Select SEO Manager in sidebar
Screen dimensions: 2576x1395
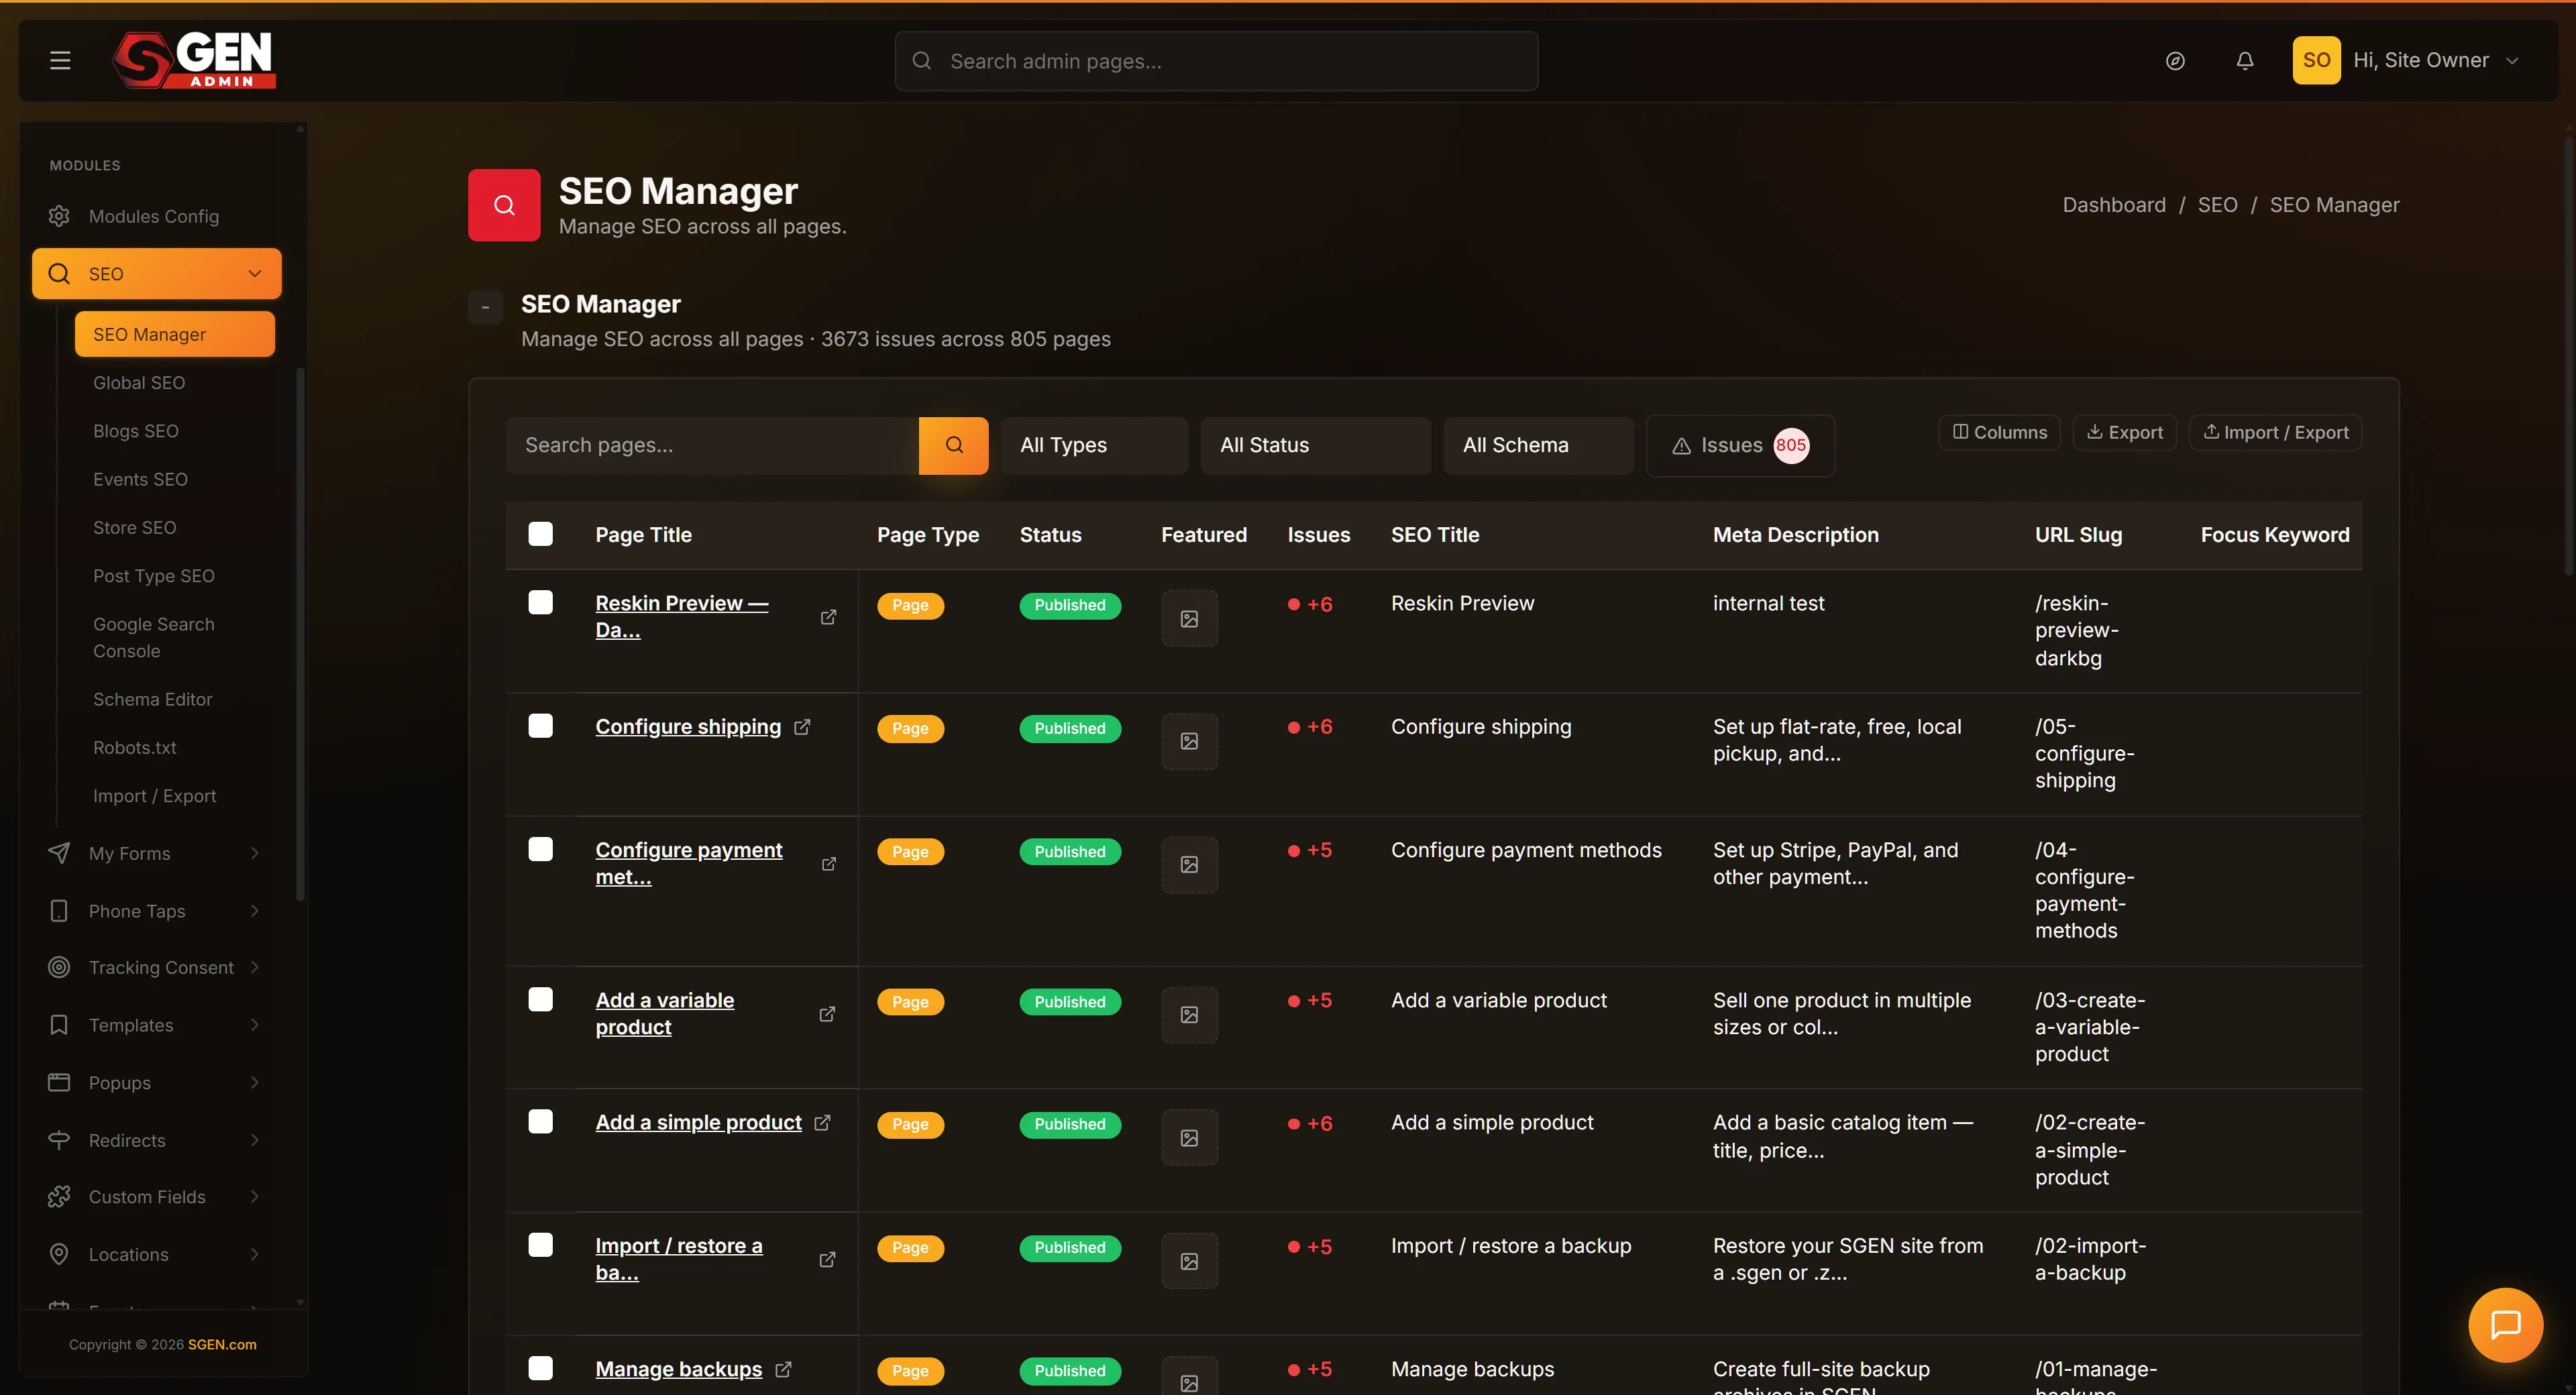tap(175, 334)
